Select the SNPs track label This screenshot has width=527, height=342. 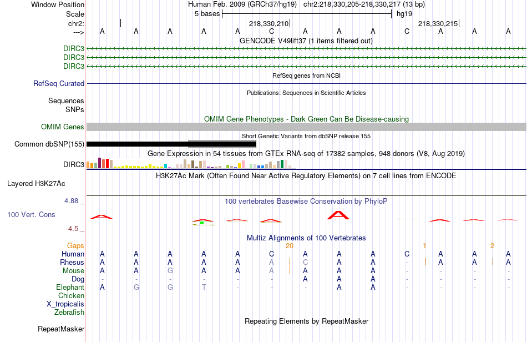75,109
